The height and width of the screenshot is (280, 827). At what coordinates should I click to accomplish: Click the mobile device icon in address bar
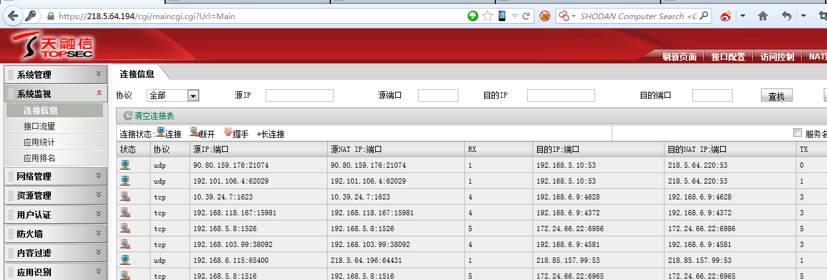pyautogui.click(x=502, y=16)
